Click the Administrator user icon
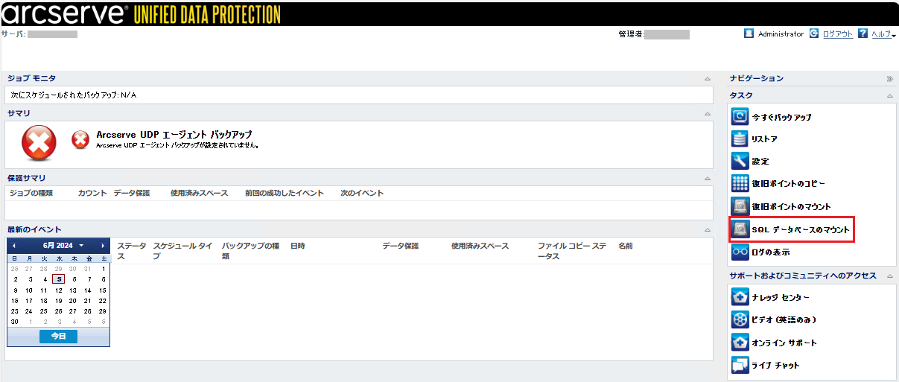 pos(749,34)
